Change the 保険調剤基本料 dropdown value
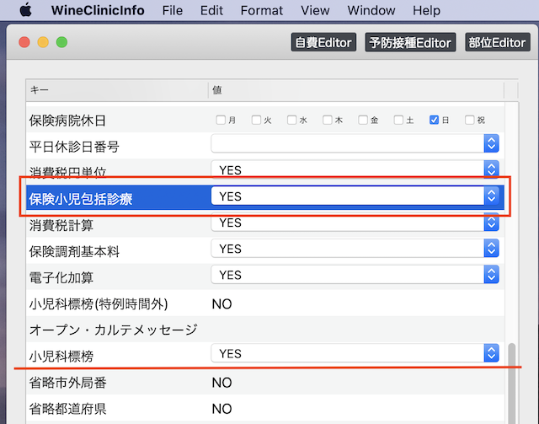 [492, 250]
